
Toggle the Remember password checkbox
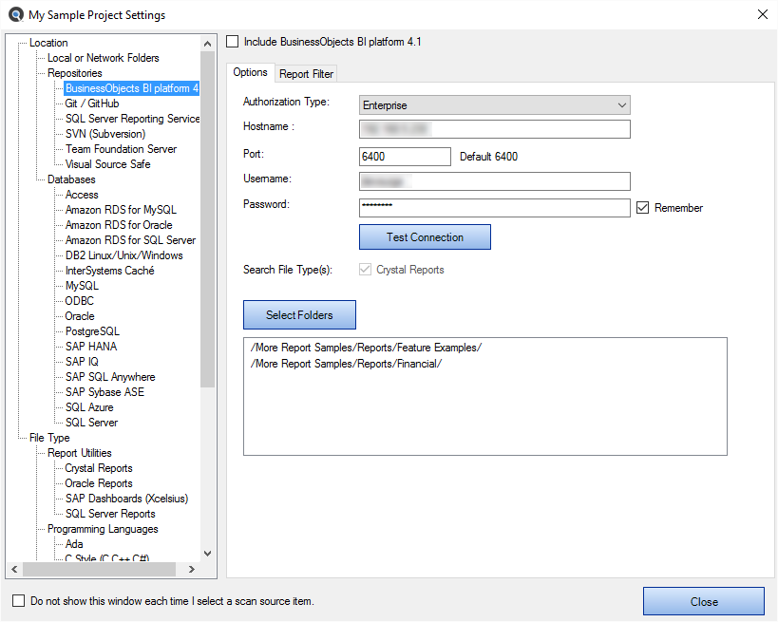tap(642, 207)
